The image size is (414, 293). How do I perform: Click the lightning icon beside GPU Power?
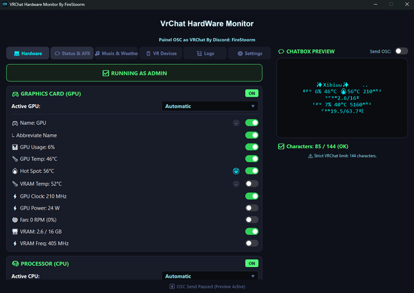pos(15,208)
